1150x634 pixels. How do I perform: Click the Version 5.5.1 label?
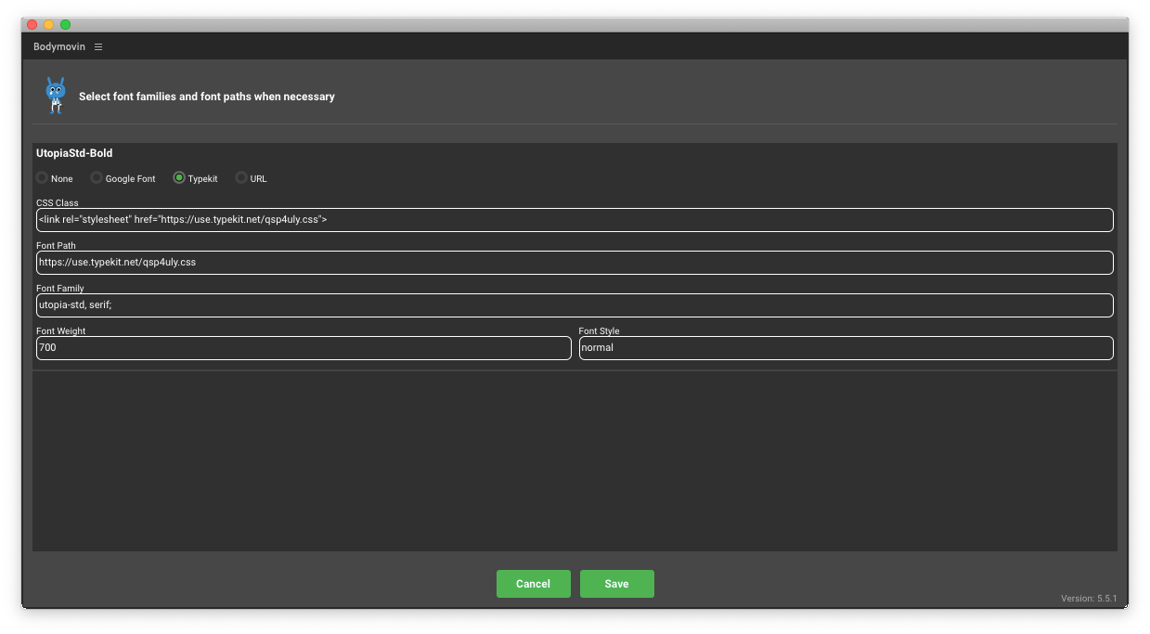(1089, 599)
